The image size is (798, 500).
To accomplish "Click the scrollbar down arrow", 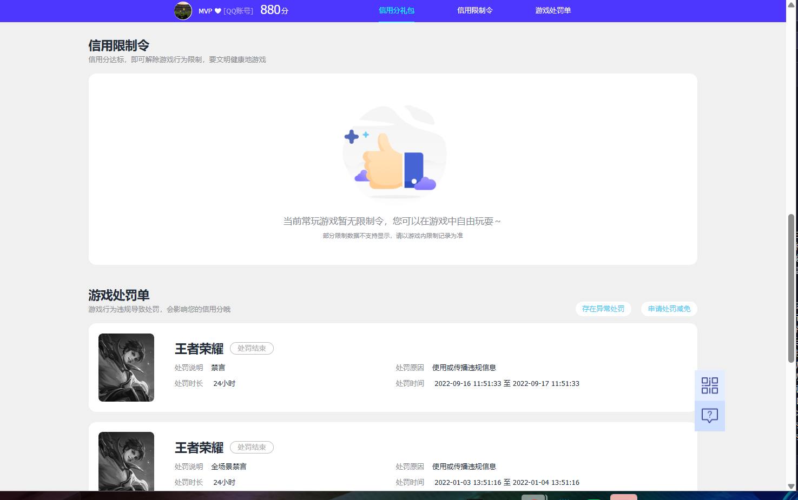I will click(x=791, y=486).
